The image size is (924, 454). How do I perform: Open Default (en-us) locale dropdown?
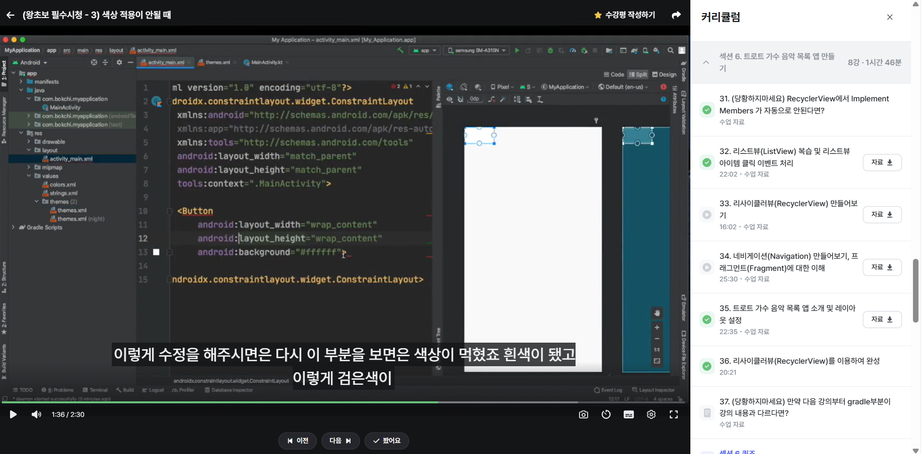point(623,87)
